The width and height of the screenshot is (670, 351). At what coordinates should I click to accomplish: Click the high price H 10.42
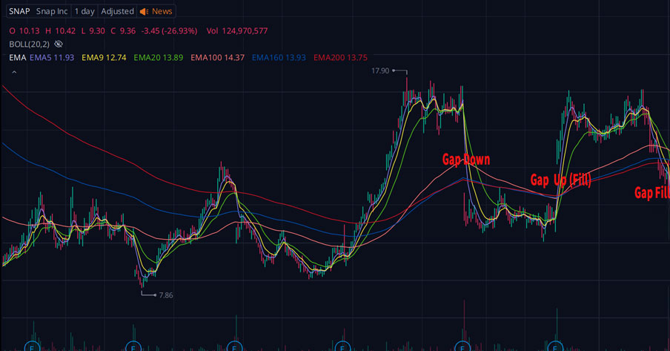point(60,31)
